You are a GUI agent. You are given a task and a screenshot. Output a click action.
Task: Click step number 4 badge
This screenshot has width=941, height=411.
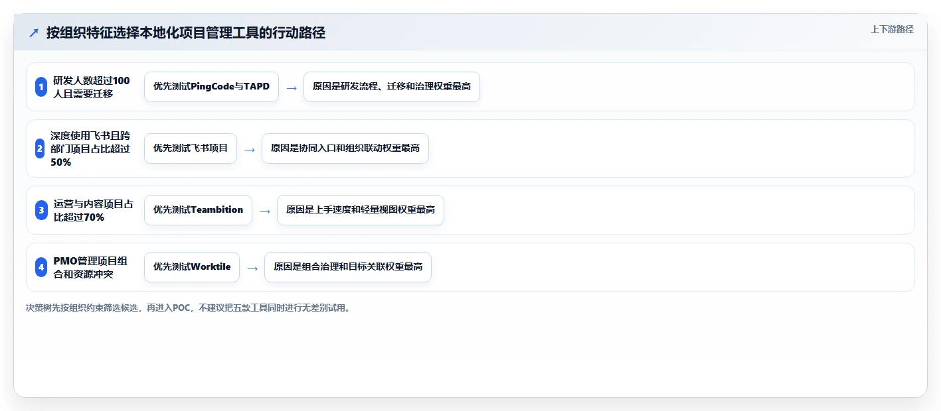[x=41, y=267]
